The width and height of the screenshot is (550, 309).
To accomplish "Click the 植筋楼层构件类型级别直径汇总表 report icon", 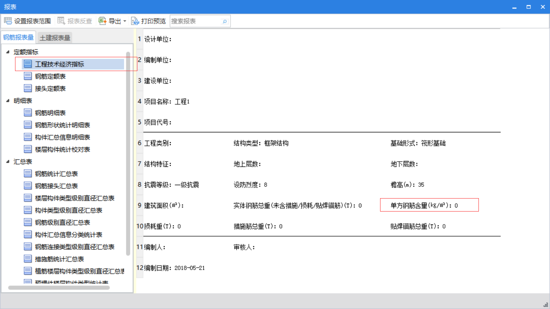I will [28, 271].
